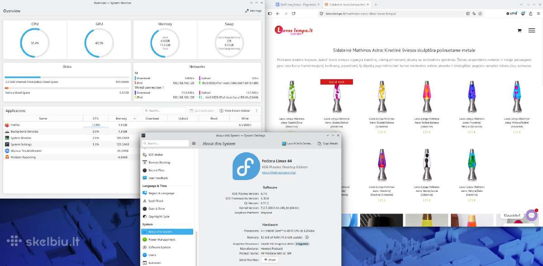Click Quit Application in System Monitor
This screenshot has width=543, height=266.
click(x=202, y=110)
